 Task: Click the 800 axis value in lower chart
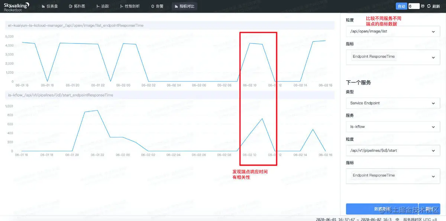[x=10, y=115]
